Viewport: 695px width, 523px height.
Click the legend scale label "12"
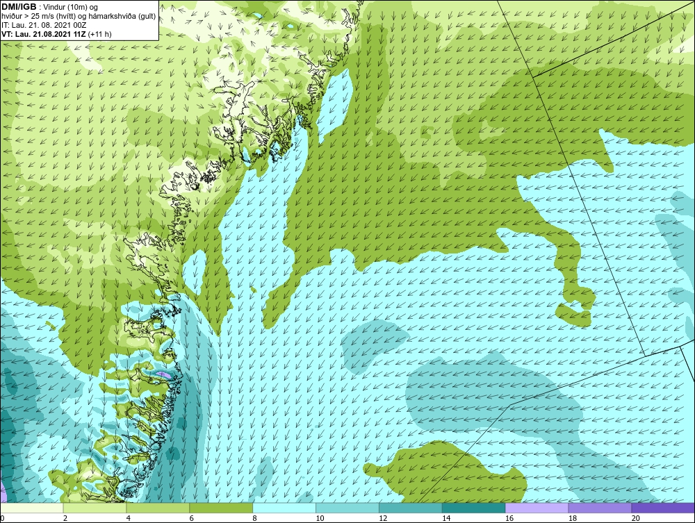[x=383, y=518]
